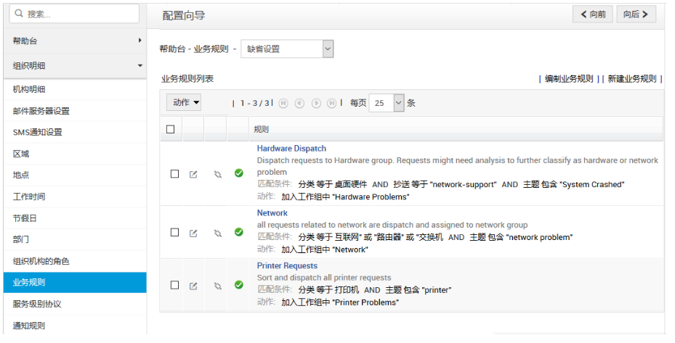Select 区域 in the sidebar
The height and width of the screenshot is (343, 675).
tap(75, 154)
